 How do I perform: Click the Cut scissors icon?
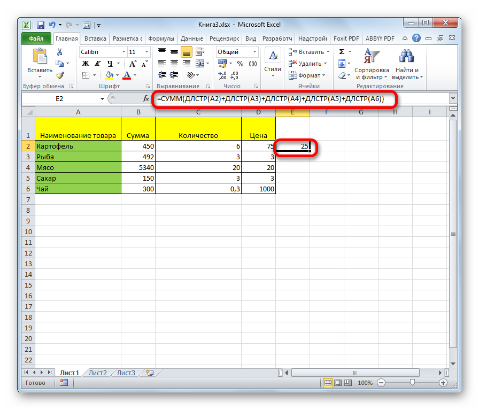pos(60,52)
